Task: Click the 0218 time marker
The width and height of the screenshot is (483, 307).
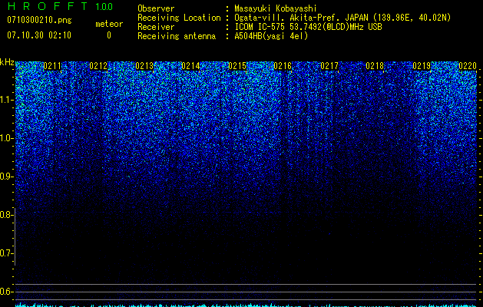Action: click(x=375, y=66)
